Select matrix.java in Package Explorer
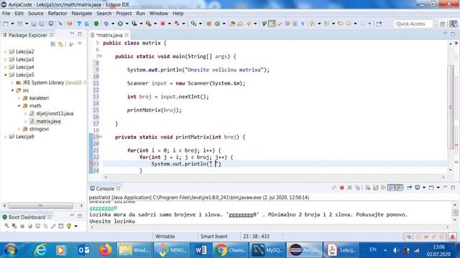Image resolution: width=460 pixels, height=258 pixels. (x=48, y=121)
